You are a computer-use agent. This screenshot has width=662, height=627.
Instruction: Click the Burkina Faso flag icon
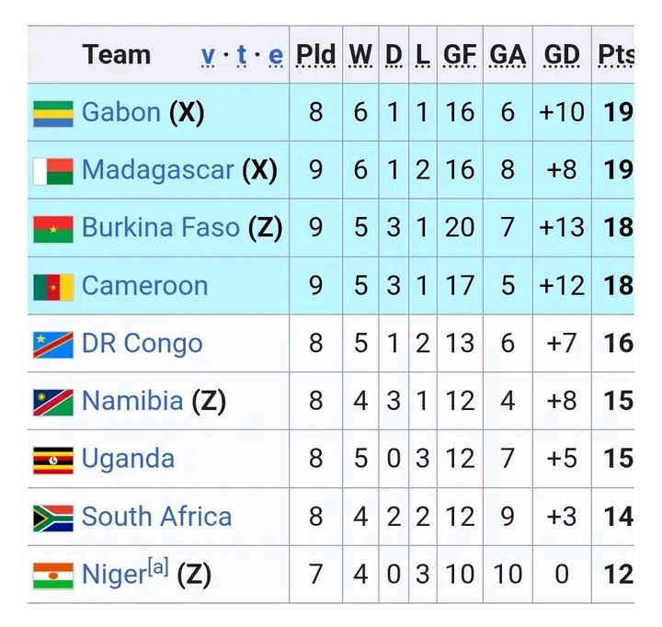[x=53, y=229]
